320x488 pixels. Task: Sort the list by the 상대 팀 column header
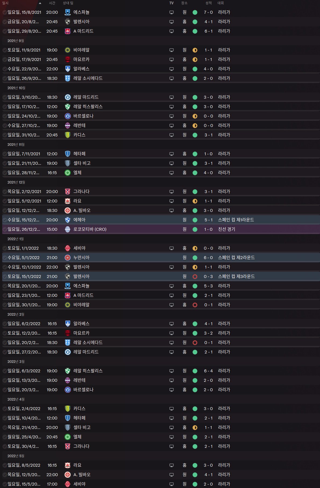pos(68,3)
